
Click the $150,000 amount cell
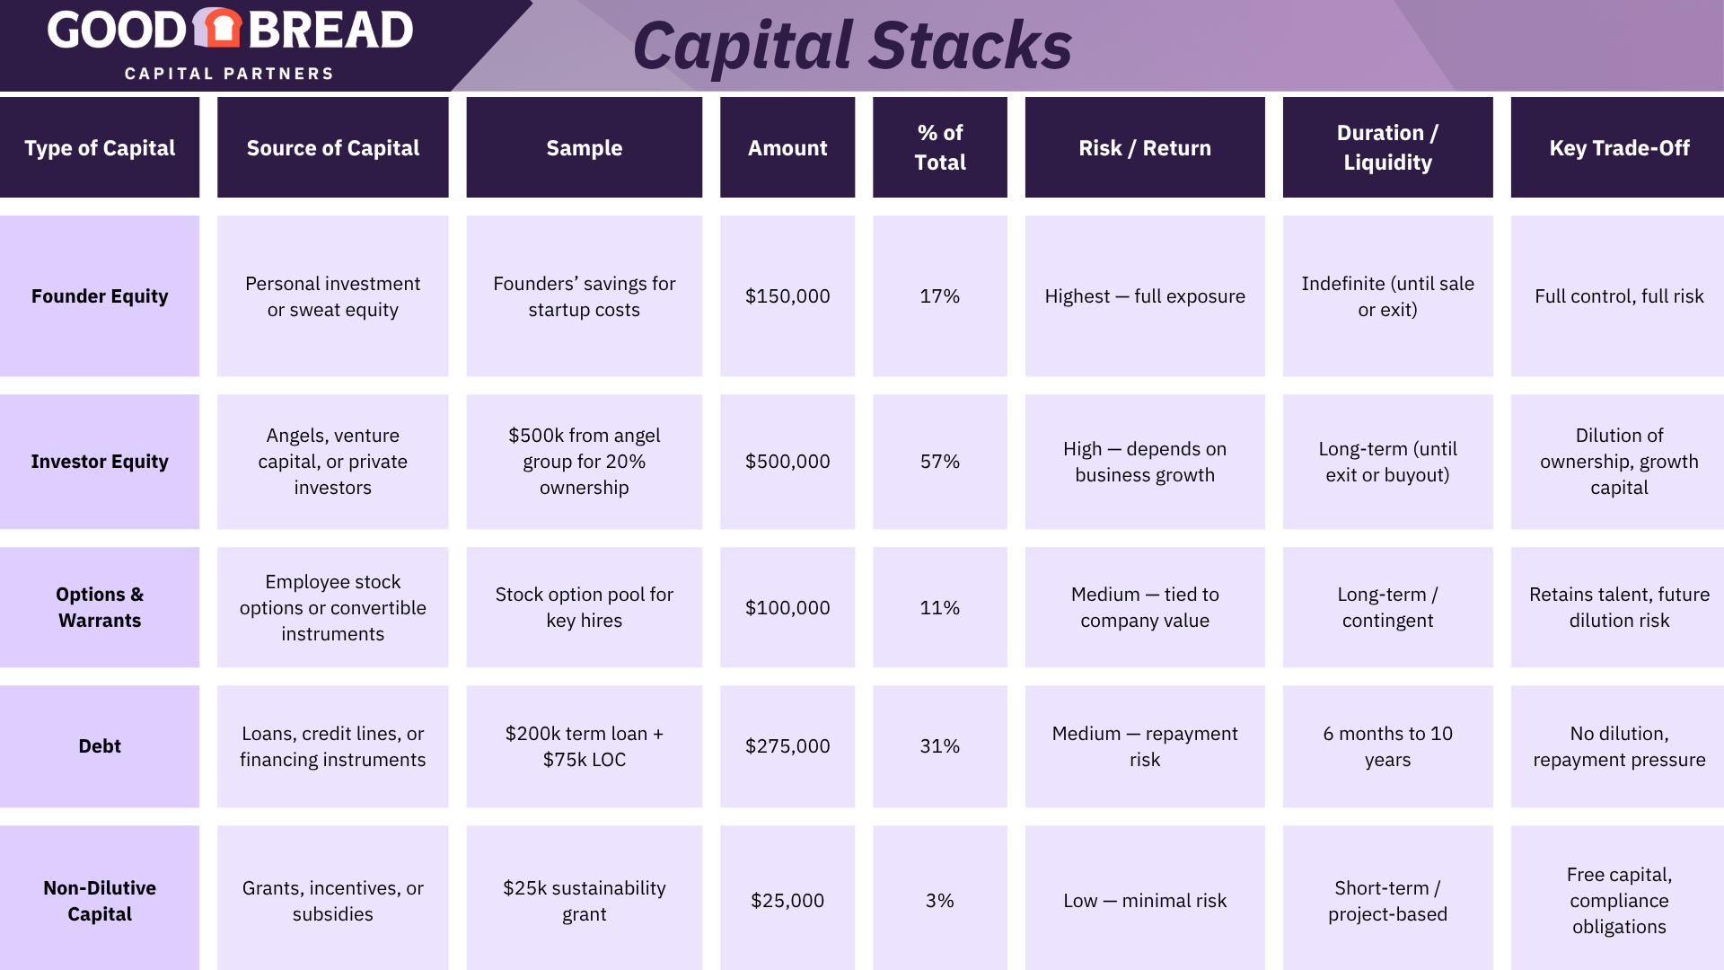[787, 296]
